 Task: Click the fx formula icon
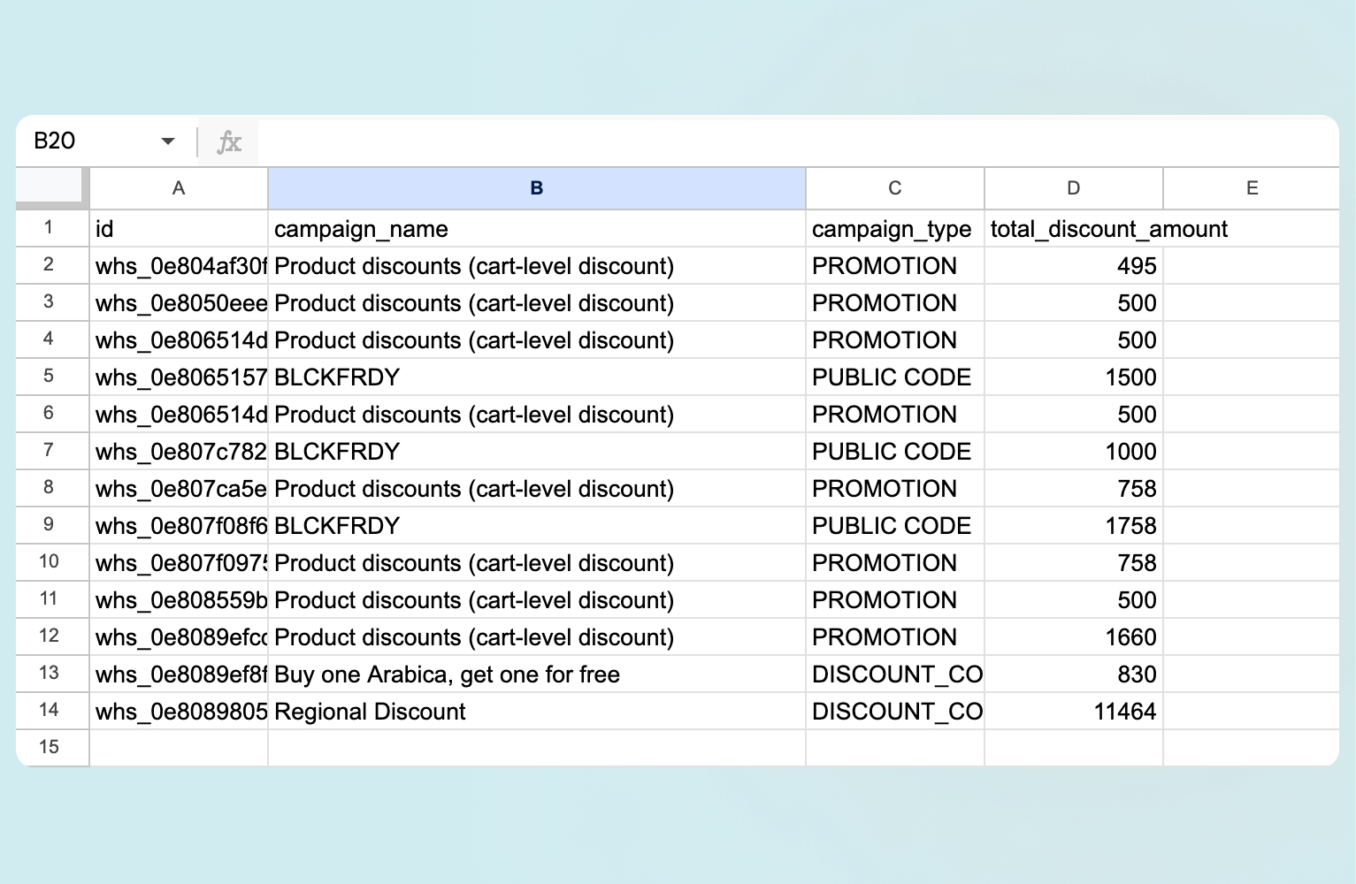[x=228, y=141]
